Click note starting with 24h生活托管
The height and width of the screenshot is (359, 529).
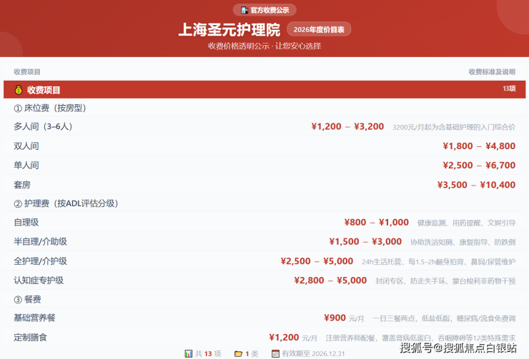point(439,262)
